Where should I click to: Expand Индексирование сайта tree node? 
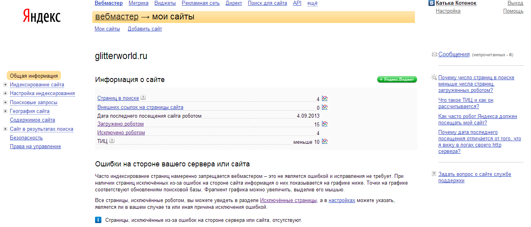tap(5, 84)
